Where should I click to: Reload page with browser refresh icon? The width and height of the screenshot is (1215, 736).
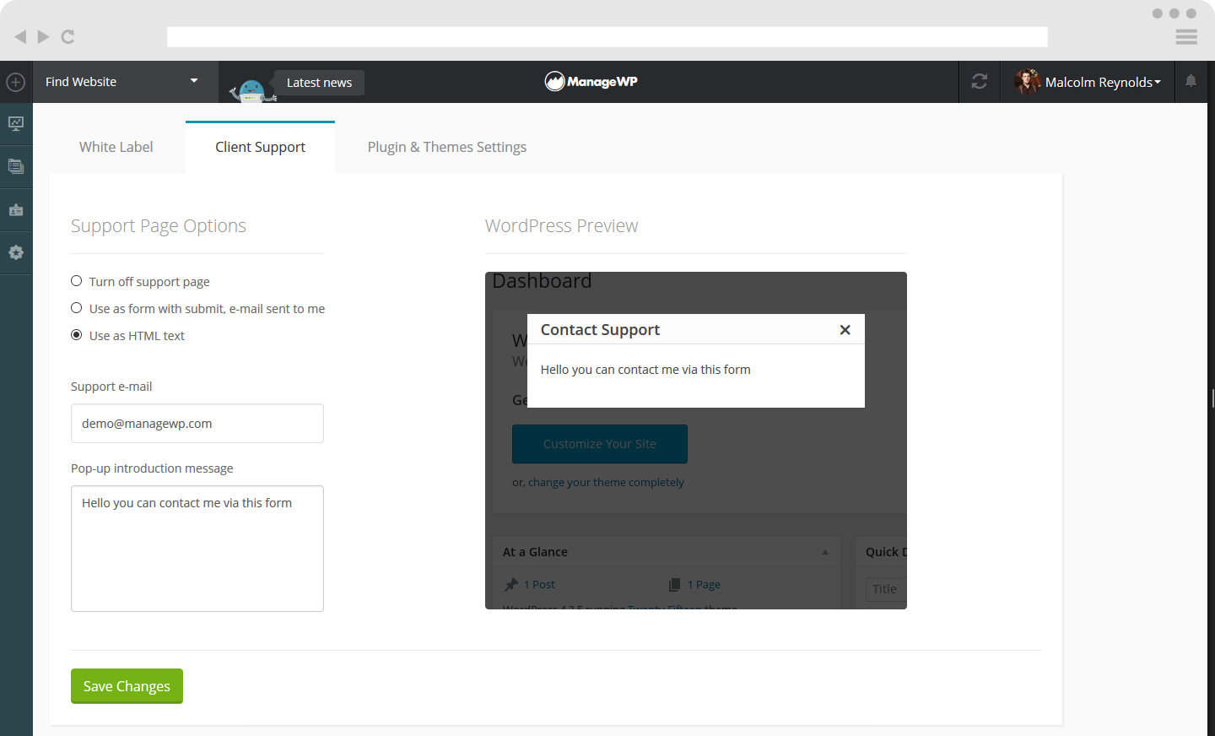[x=68, y=36]
